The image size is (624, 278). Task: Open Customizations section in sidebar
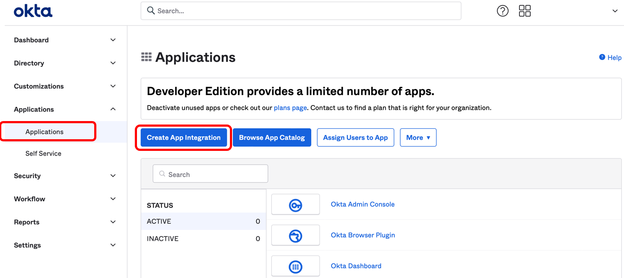pos(38,86)
